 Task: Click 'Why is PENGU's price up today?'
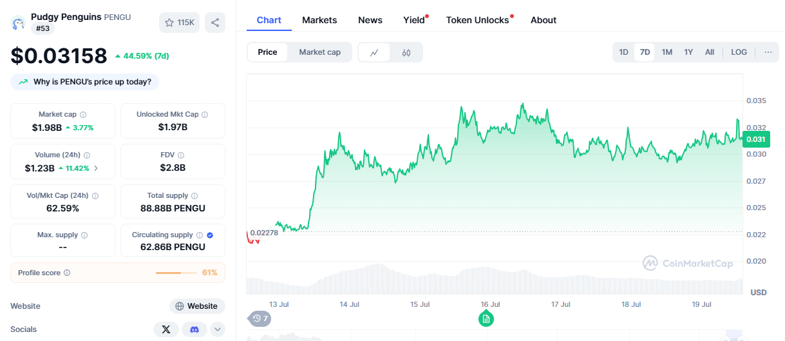84,82
